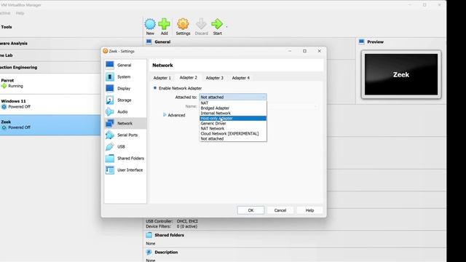Open Storage settings category

click(125, 100)
